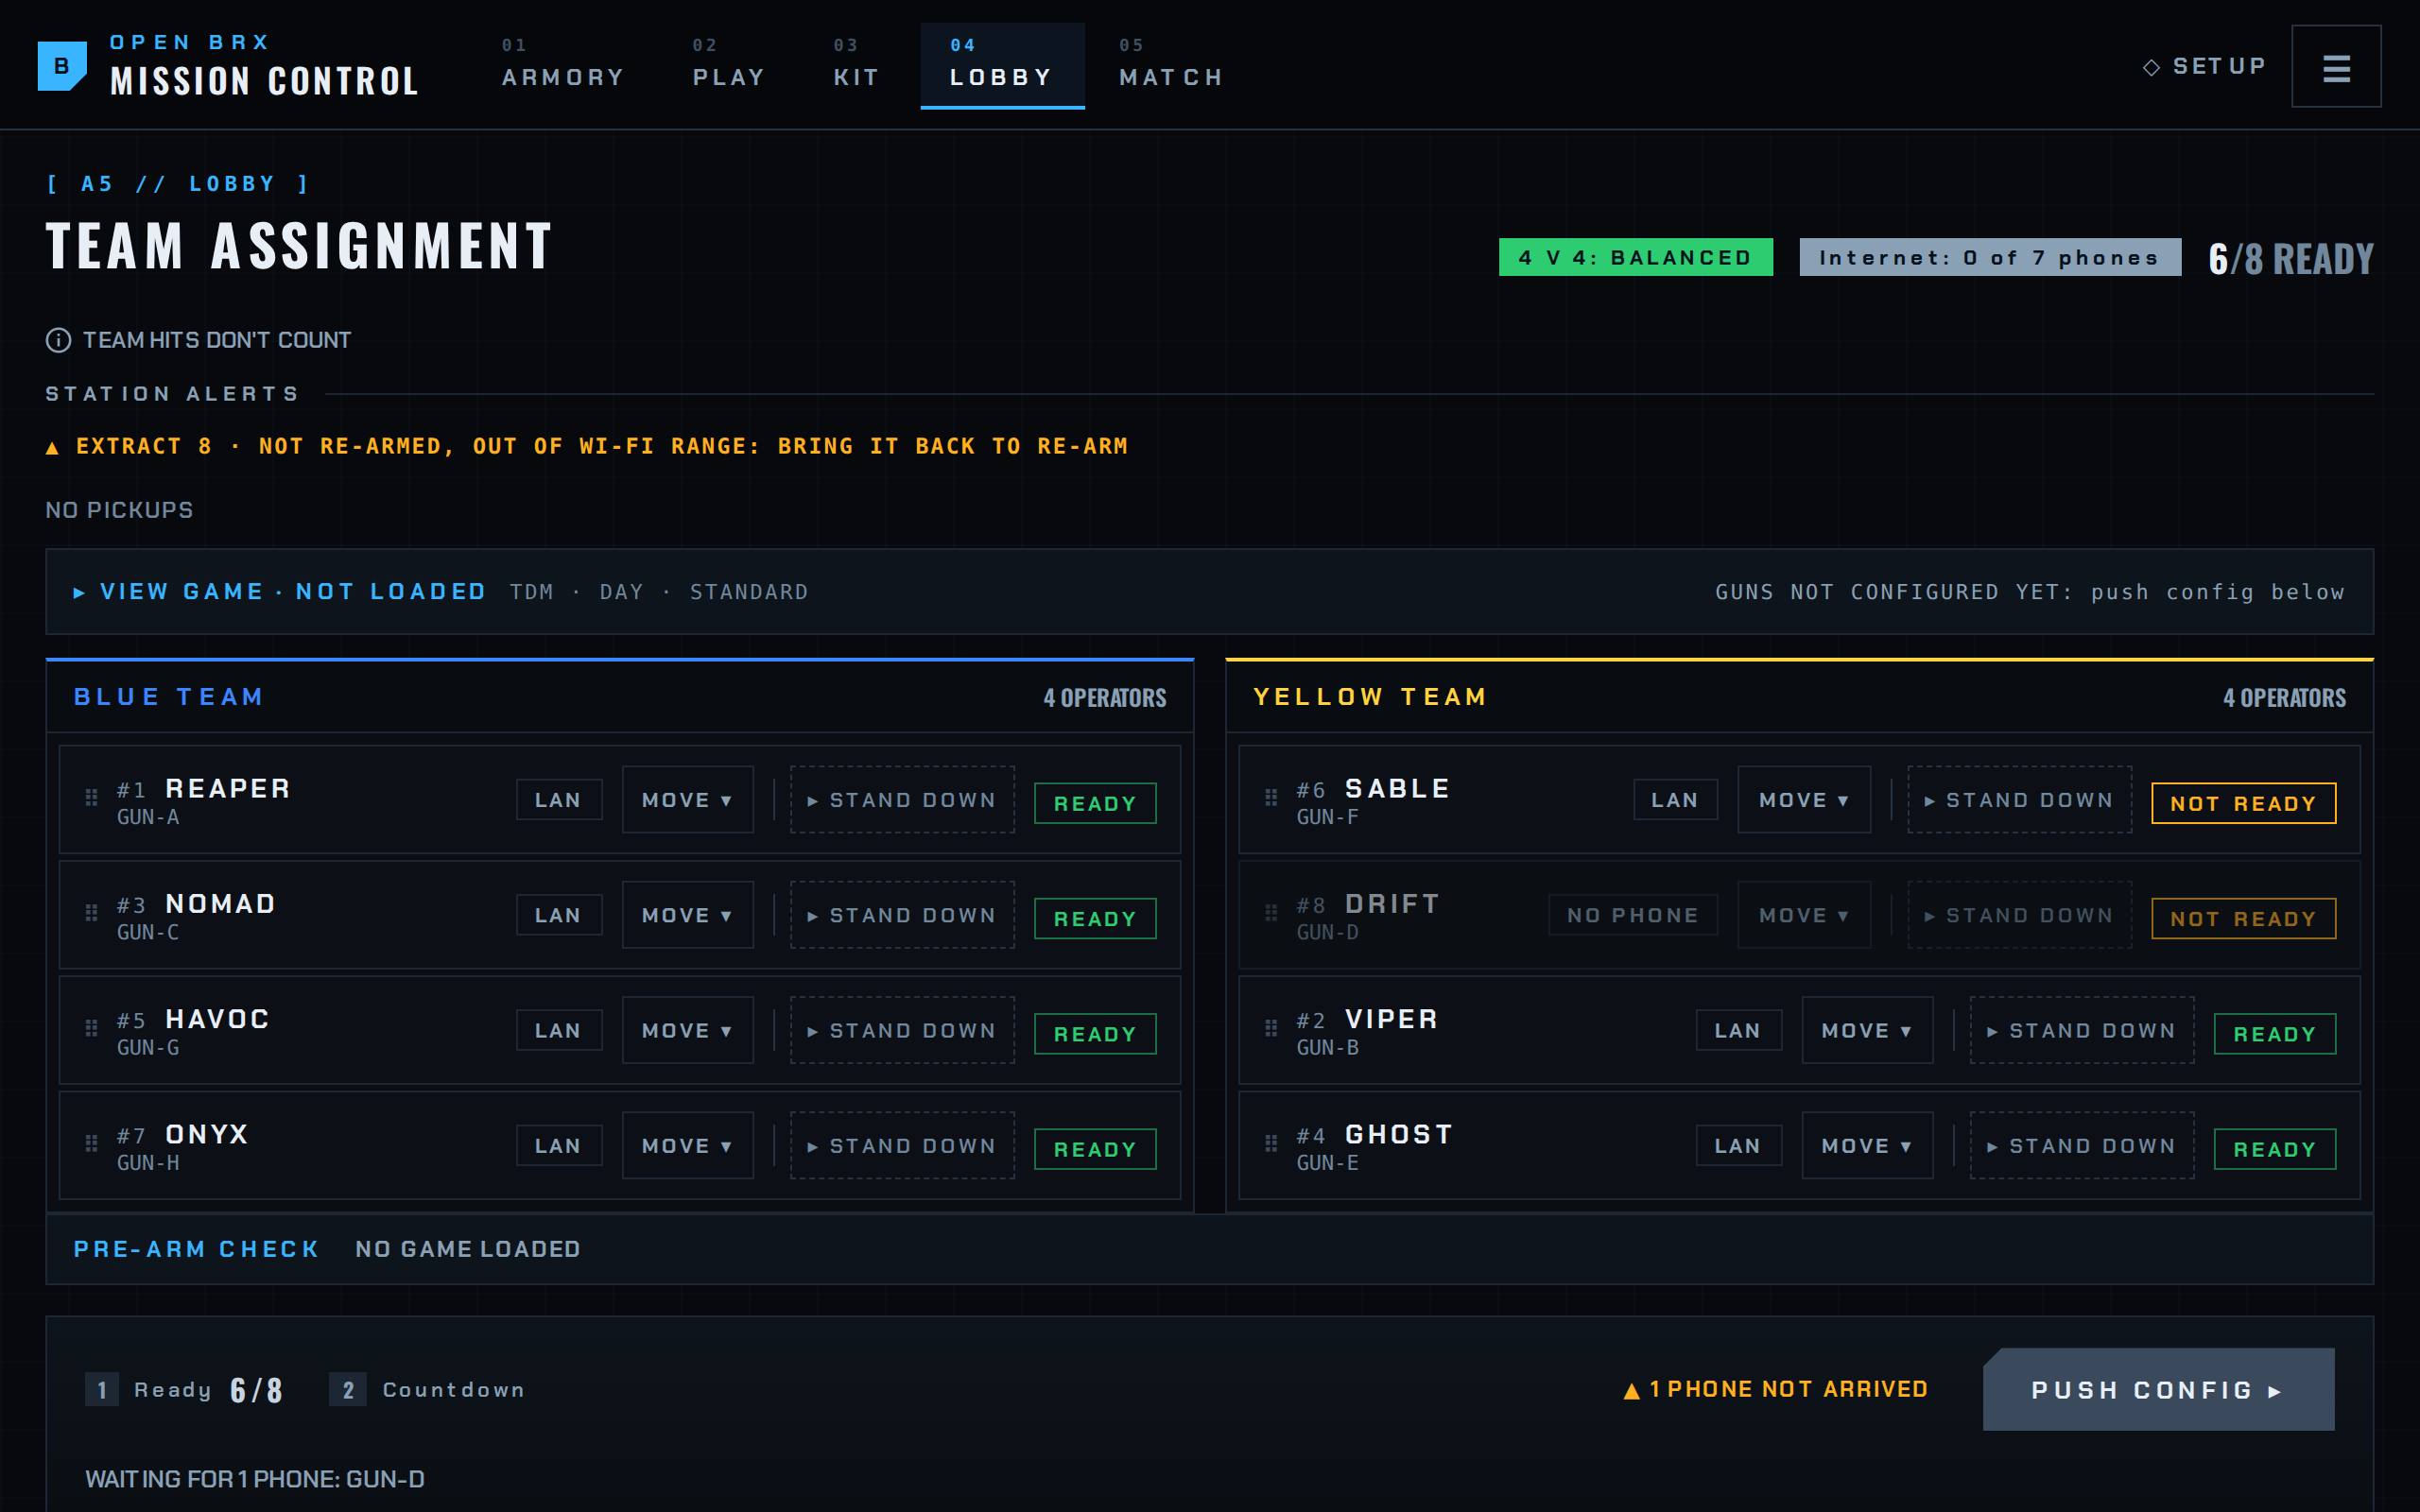The image size is (2420, 1512).
Task: Click Stand Down for Onyx
Action: pos(902,1144)
